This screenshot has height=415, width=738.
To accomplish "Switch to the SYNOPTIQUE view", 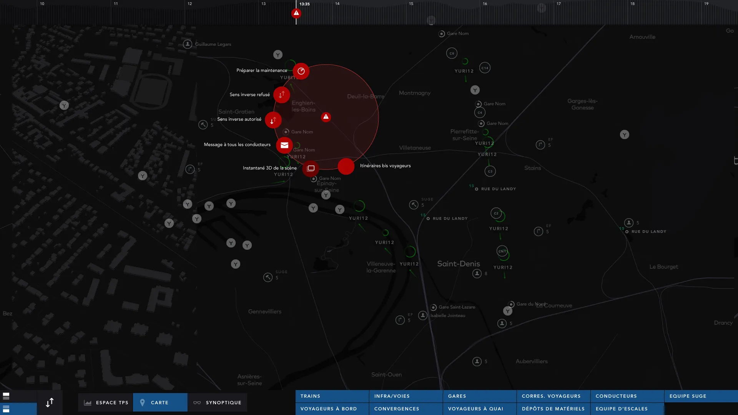I will 218,403.
